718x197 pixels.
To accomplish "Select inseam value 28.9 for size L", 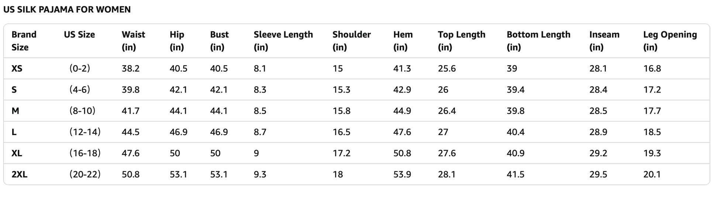I will click(x=598, y=132).
